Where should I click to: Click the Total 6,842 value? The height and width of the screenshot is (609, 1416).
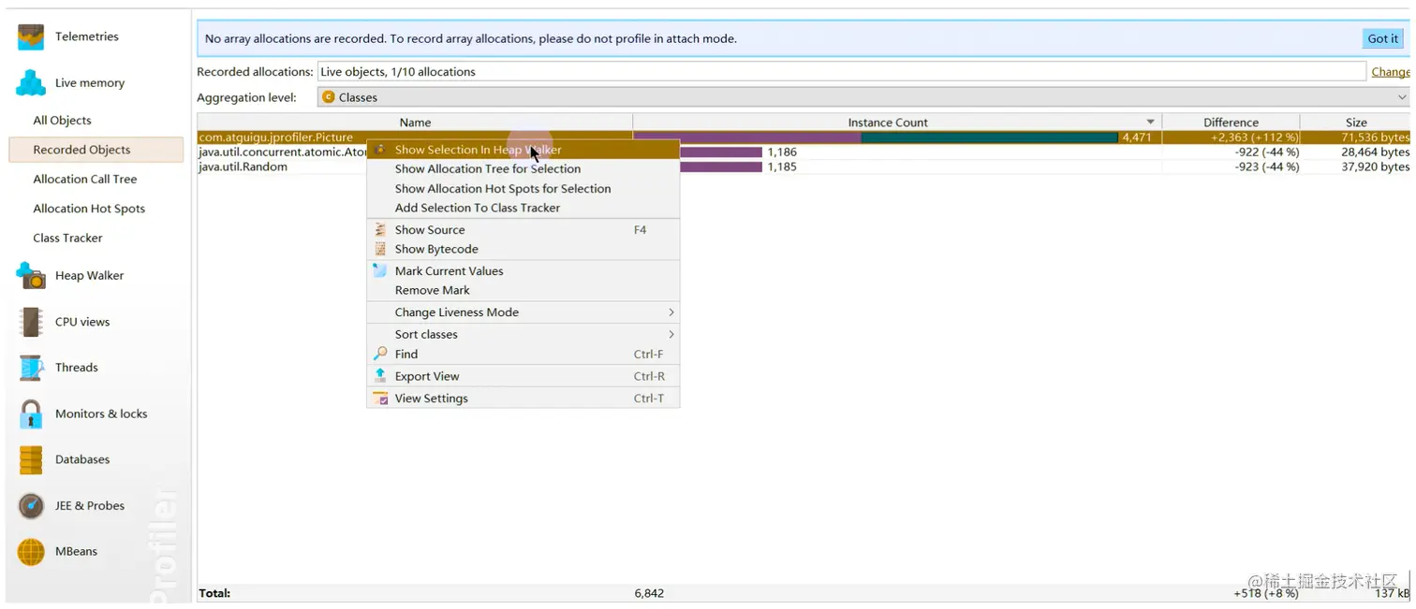point(648,594)
